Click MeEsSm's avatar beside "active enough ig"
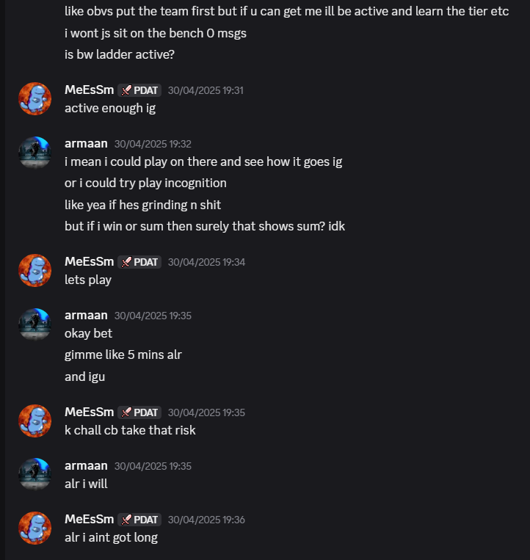Image resolution: width=530 pixels, height=560 pixels. pos(34,98)
